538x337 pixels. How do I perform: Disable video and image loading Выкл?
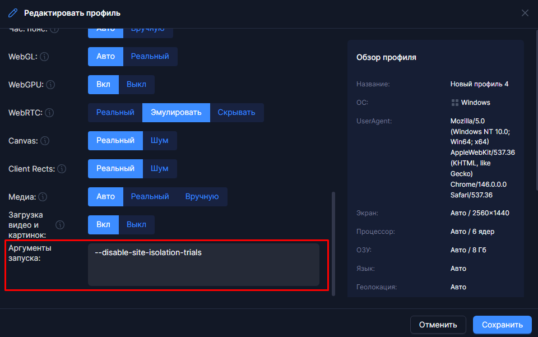[136, 225]
